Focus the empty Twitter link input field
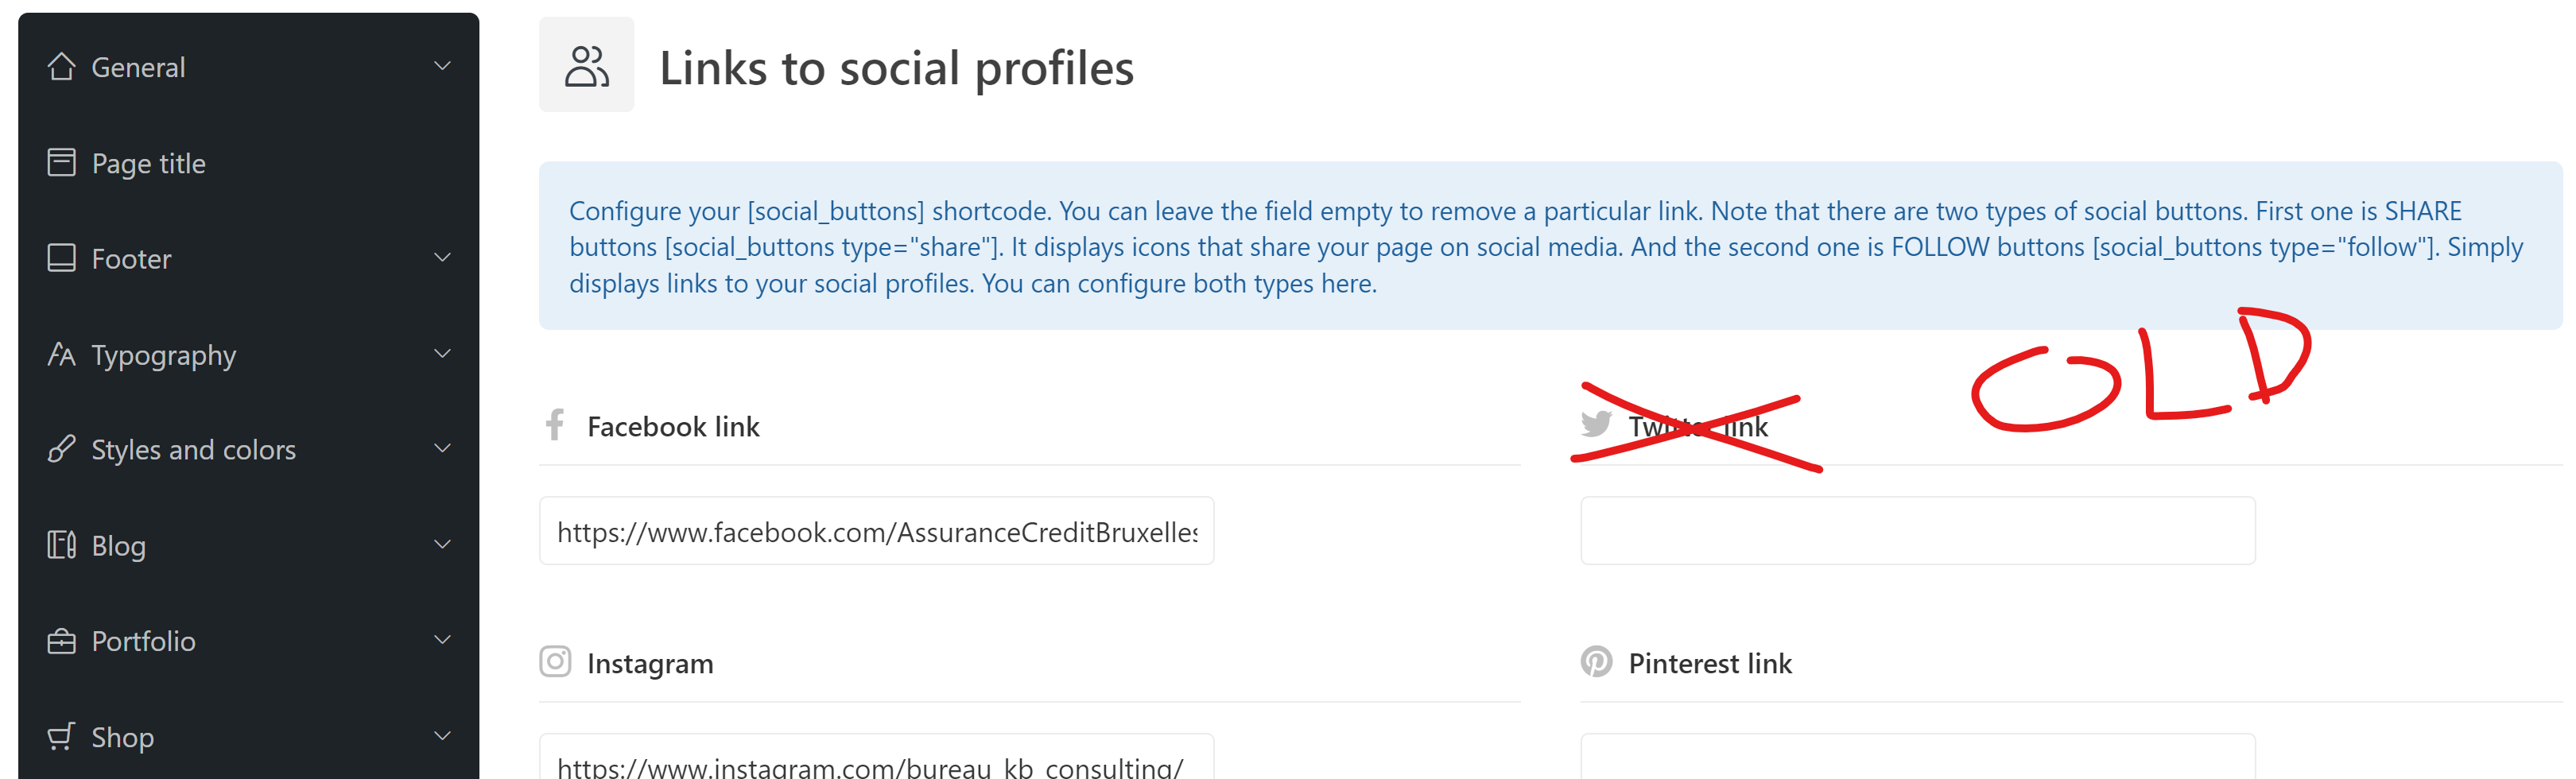Image resolution: width=2576 pixels, height=779 pixels. [x=1917, y=531]
